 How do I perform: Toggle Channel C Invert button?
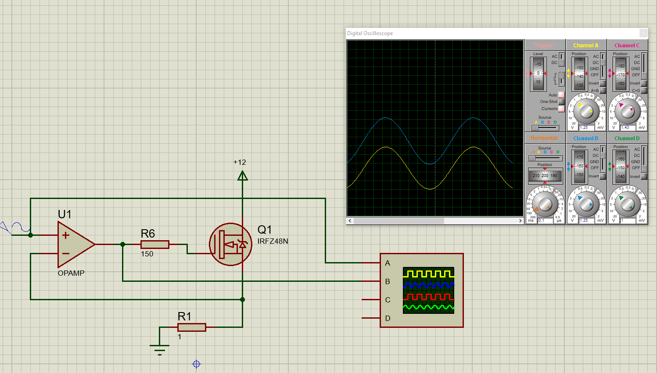coord(644,83)
